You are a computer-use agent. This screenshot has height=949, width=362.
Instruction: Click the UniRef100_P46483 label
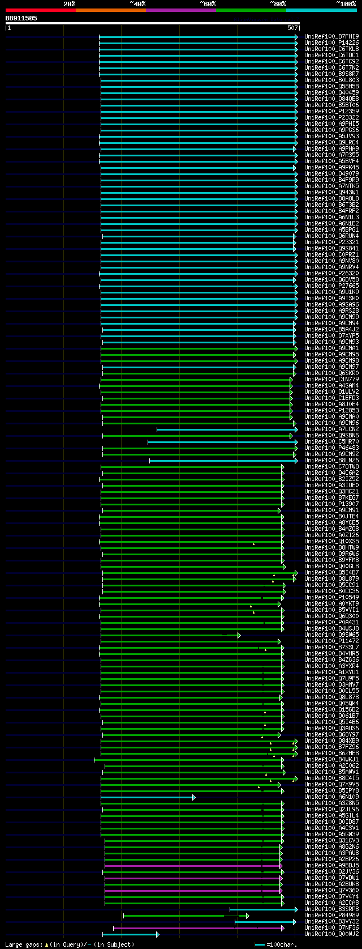click(x=331, y=448)
